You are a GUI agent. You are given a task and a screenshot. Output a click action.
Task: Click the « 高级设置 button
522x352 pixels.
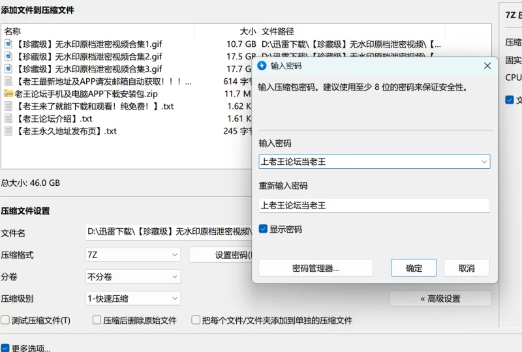[440, 299]
